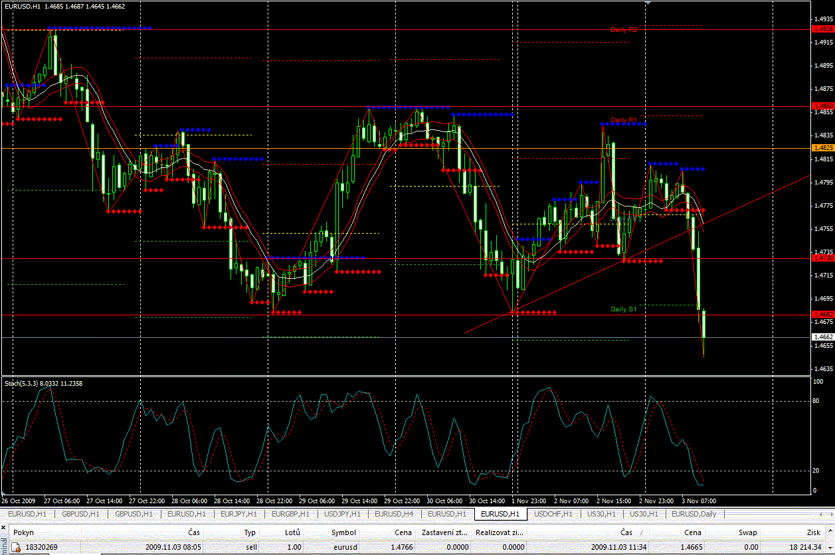Sort by the Typ column header
Viewport: 835px width, 555px height.
(x=250, y=532)
